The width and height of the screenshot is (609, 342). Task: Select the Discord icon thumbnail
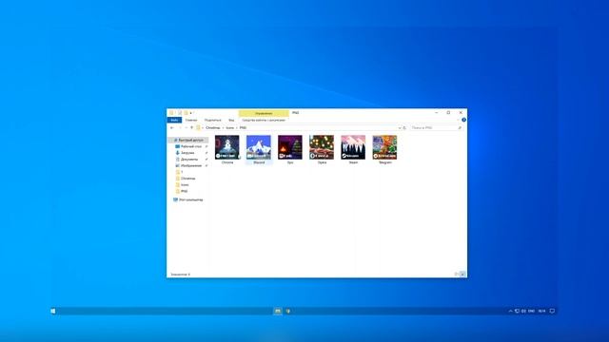[x=259, y=147]
